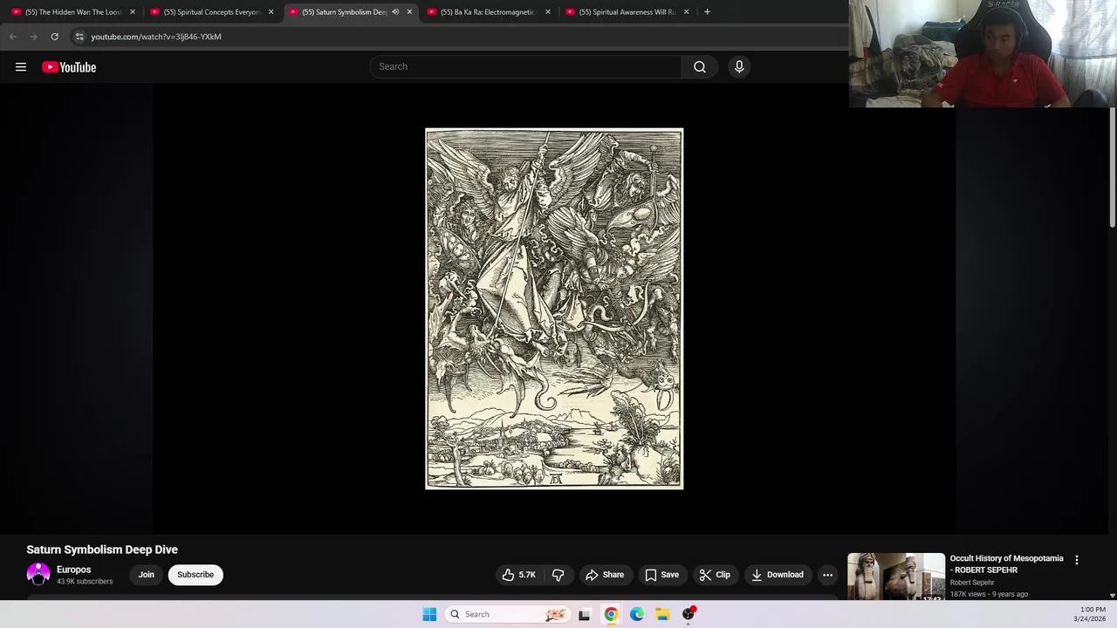Viewport: 1117px width, 628px height.
Task: Download the video
Action: [x=777, y=575]
